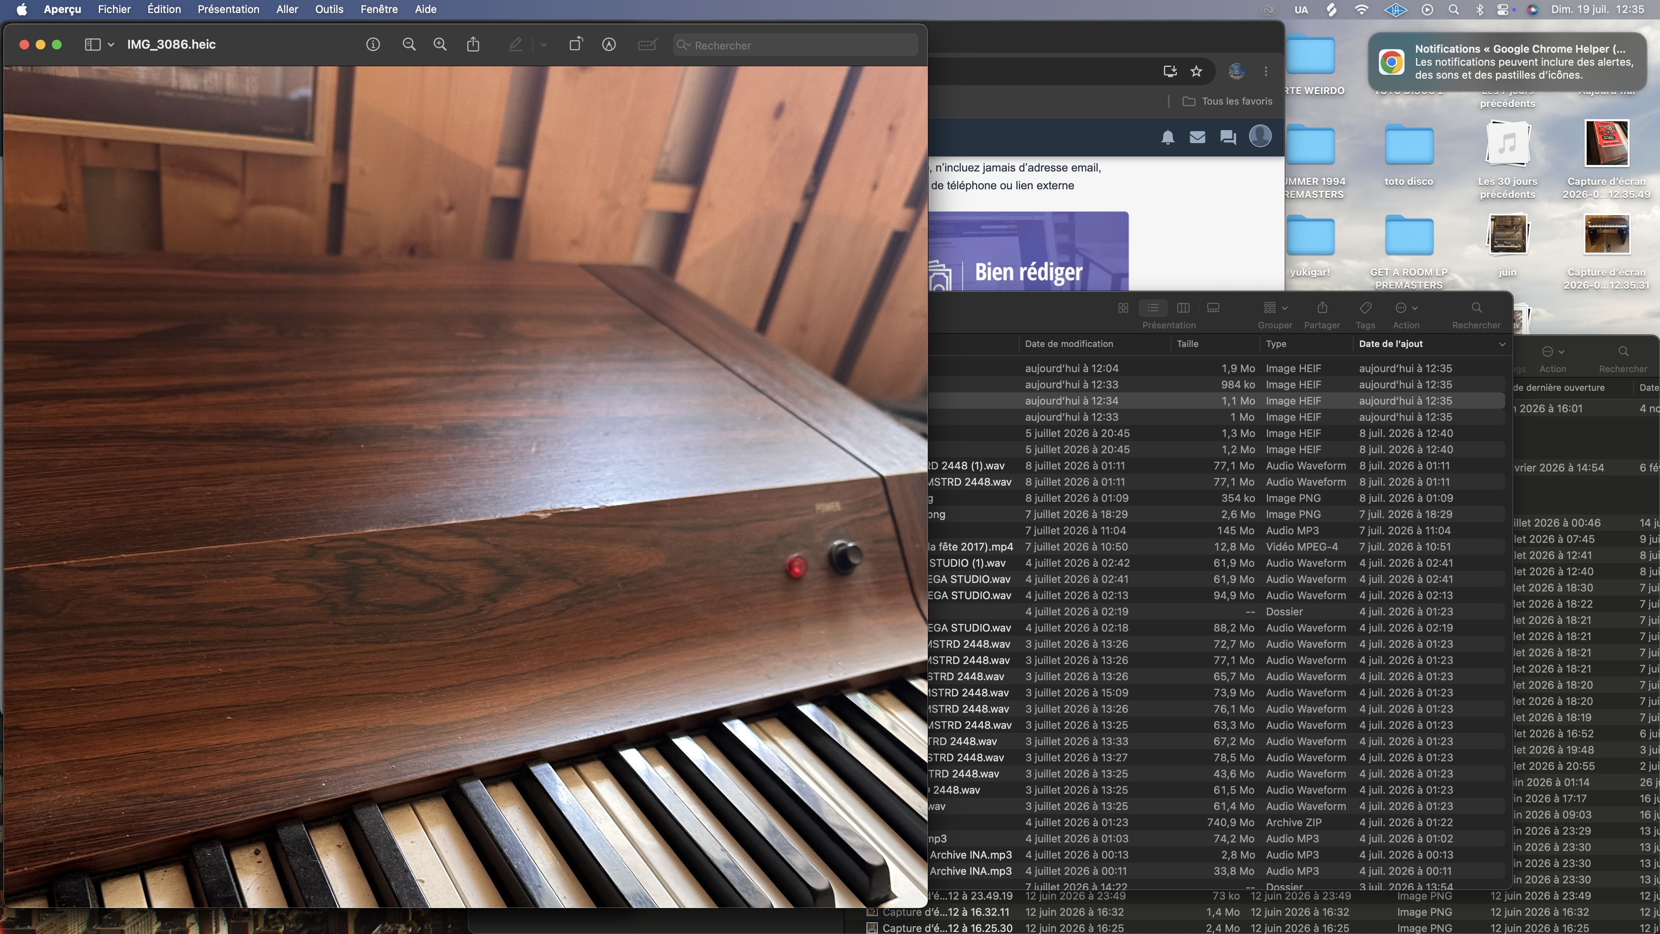
Task: Open the Chrome profile avatar
Action: click(1236, 71)
